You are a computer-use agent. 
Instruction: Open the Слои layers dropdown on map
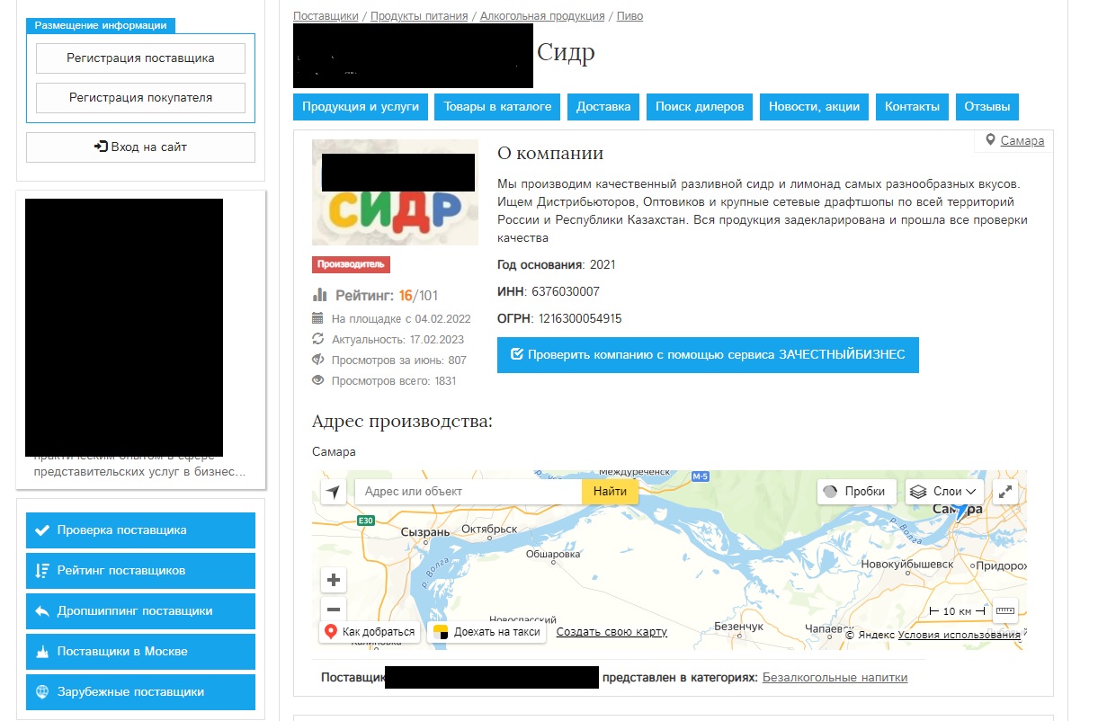pyautogui.click(x=943, y=492)
